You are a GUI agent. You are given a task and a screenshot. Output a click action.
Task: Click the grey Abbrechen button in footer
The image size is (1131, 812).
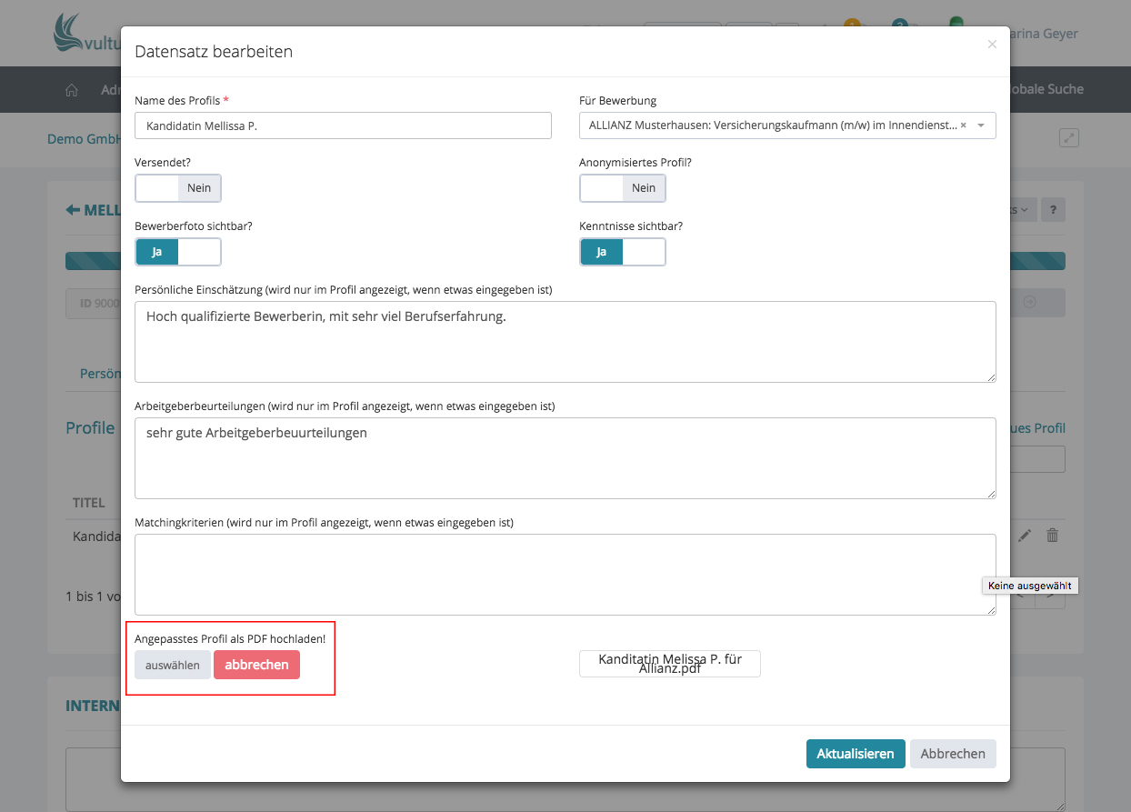[x=953, y=754]
